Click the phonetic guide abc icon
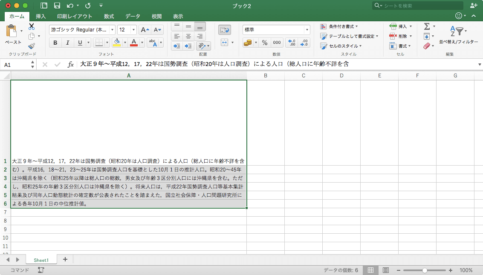Screen dimensions: 483x275 pos(153,43)
